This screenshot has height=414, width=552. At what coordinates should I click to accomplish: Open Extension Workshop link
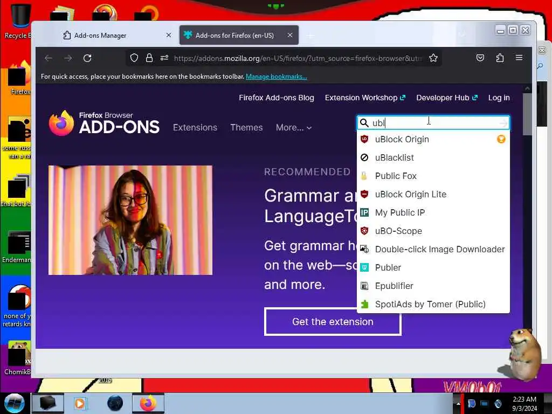coord(365,98)
